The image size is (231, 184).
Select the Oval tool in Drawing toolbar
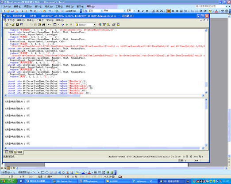pyautogui.click(x=47, y=173)
